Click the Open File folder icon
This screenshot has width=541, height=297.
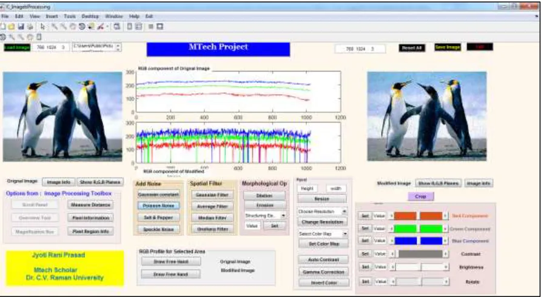point(12,27)
